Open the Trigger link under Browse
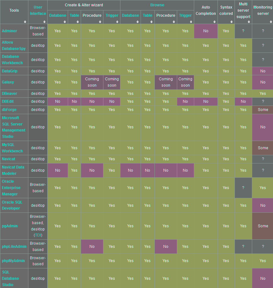 tap(185, 15)
